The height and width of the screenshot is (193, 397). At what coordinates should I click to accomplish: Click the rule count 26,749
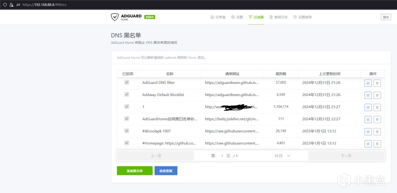coord(281,131)
